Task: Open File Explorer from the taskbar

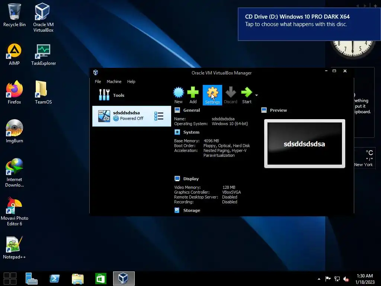Action: [78, 279]
